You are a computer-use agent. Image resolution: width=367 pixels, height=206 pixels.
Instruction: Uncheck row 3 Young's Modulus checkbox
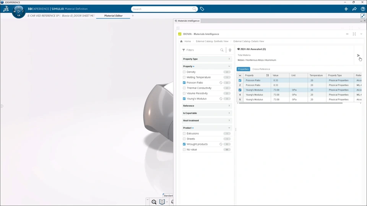click(240, 90)
